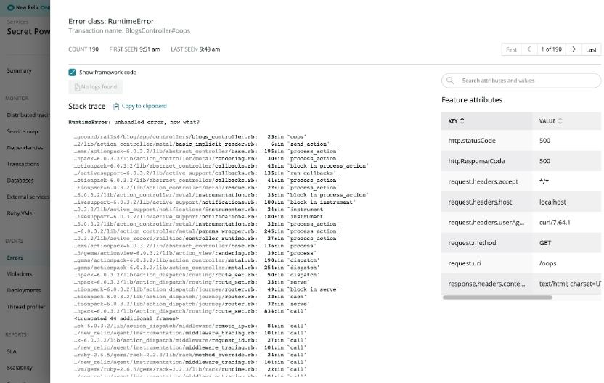Click the request.headers.host attribute key
Viewport: 604px width, 383px height.
coord(480,202)
